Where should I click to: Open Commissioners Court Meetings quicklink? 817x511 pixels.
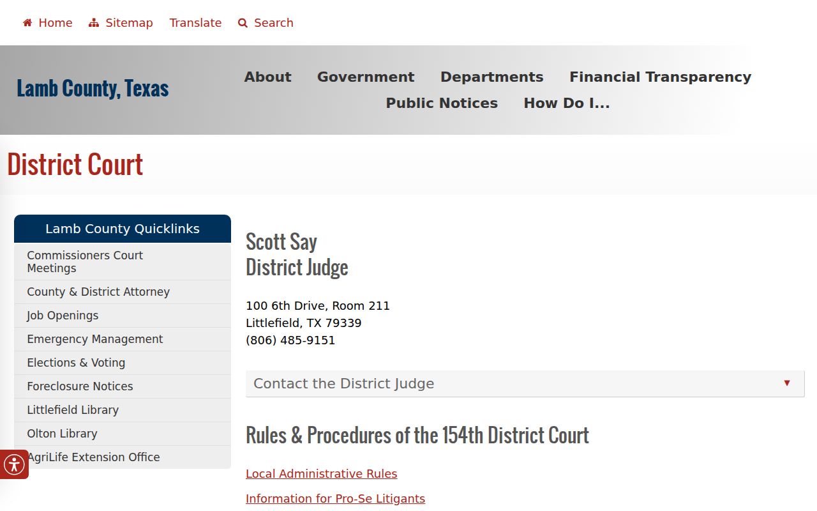tap(123, 262)
